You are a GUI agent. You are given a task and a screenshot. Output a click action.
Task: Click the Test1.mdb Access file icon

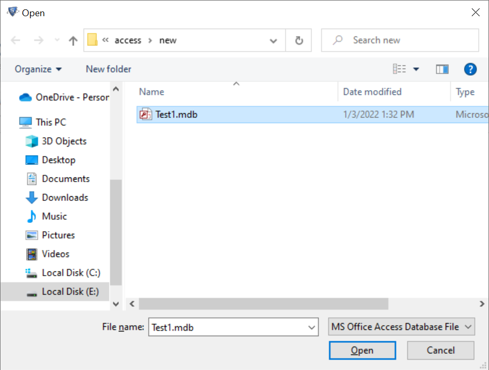click(x=145, y=114)
